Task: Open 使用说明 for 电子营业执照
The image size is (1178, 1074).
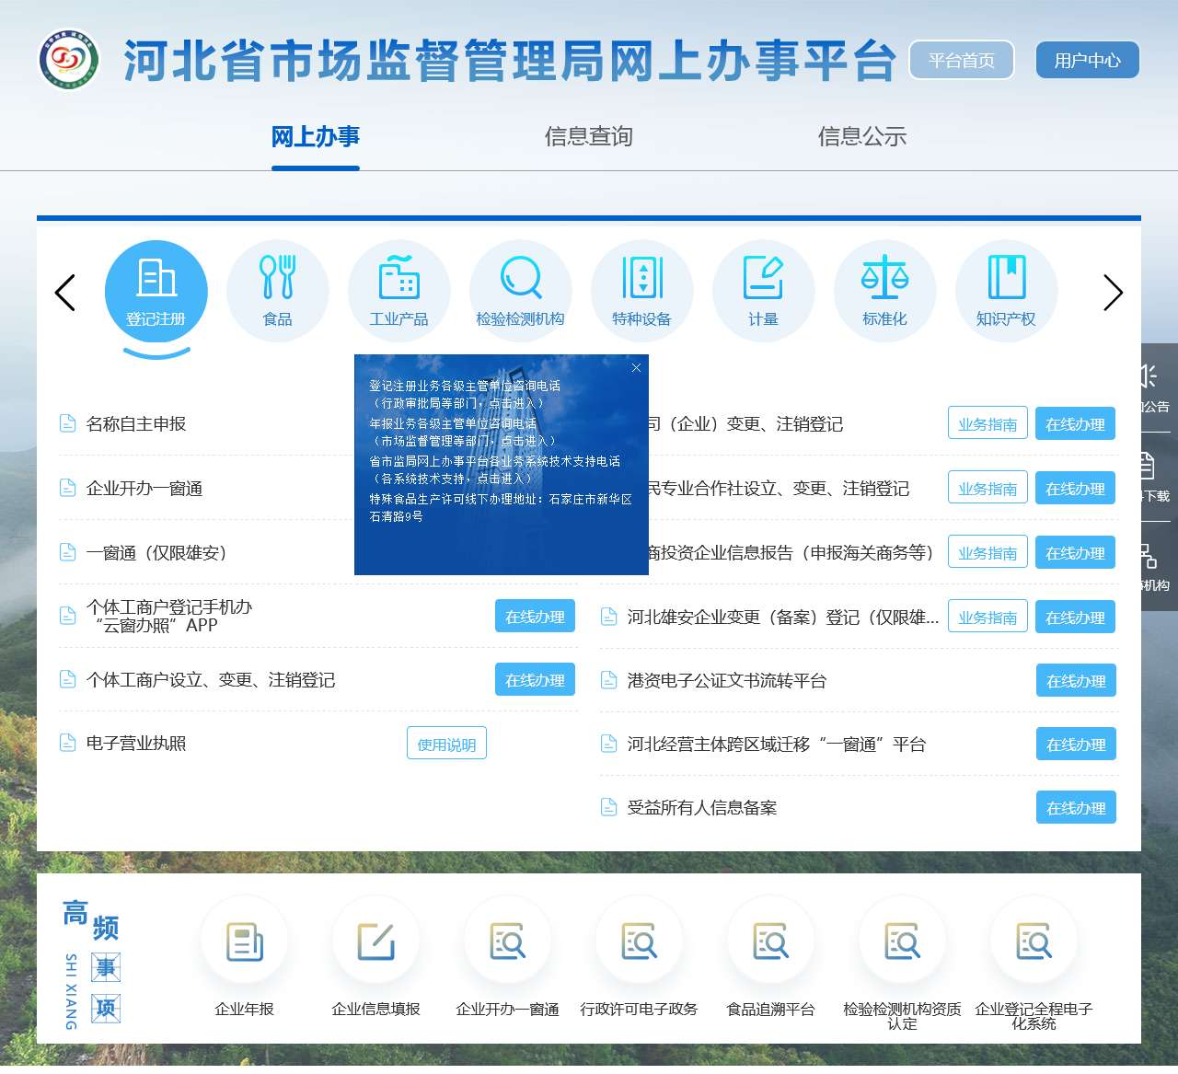Action: point(446,744)
